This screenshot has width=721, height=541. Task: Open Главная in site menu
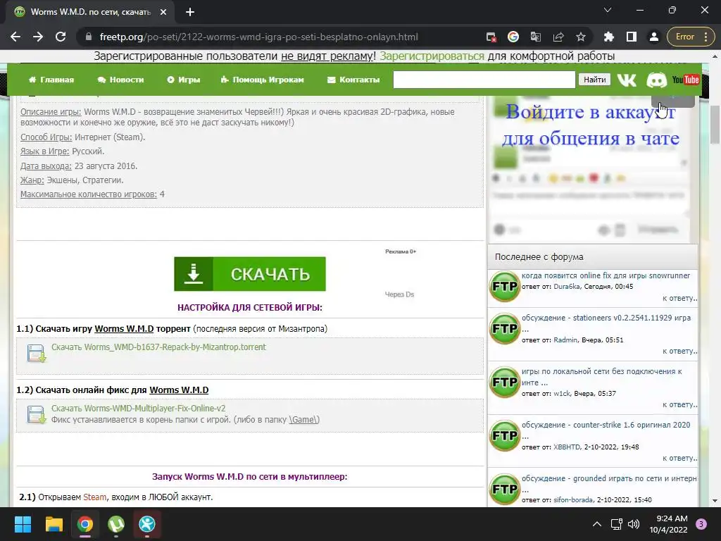(x=51, y=80)
